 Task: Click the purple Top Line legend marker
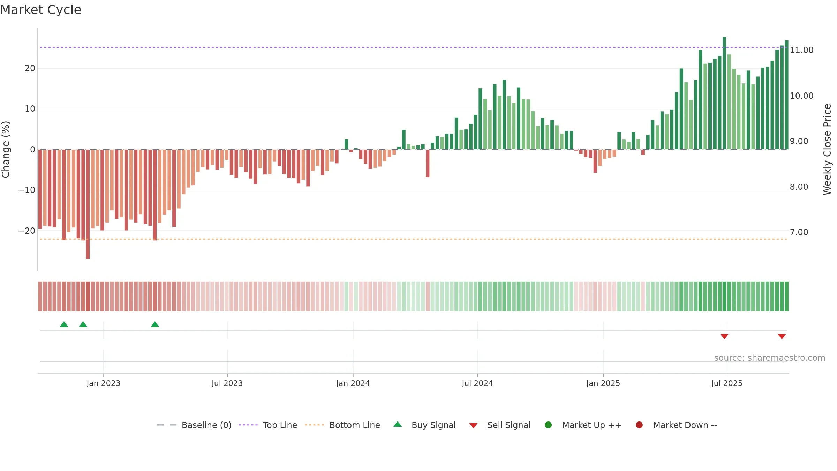click(x=248, y=425)
